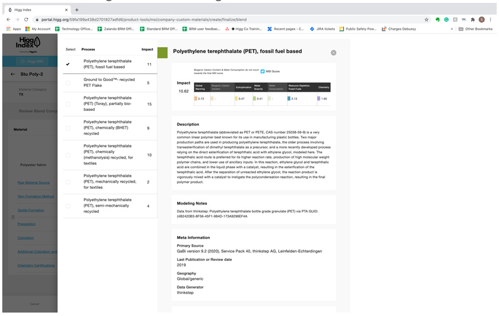Click the orange Global Warming 2.73 swatch
Viewport: 499px width, 316px height.
pyautogui.click(x=196, y=98)
